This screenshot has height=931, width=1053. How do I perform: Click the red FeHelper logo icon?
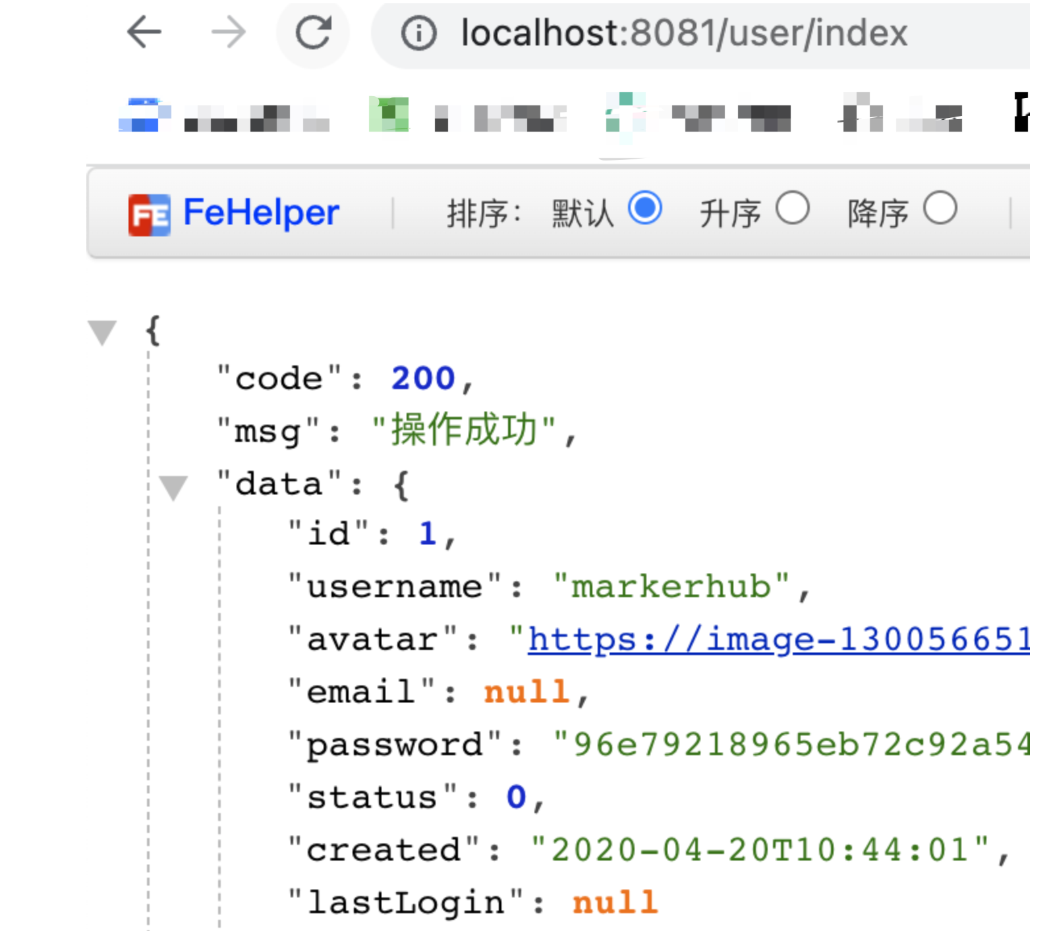pyautogui.click(x=149, y=215)
